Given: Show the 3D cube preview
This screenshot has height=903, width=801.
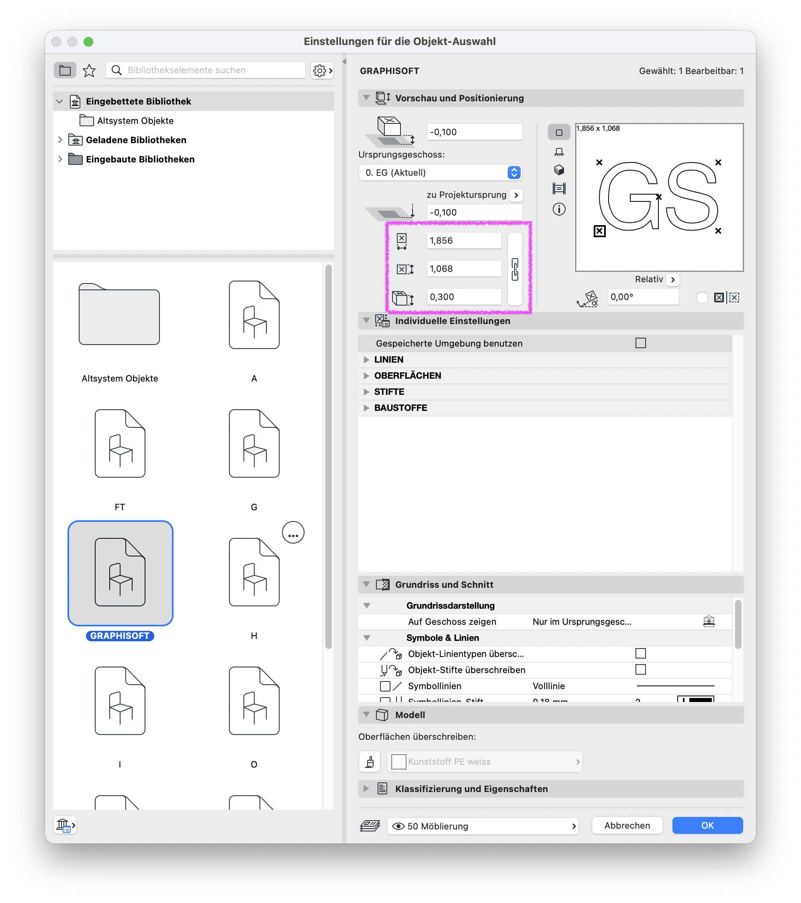Looking at the screenshot, I should click(559, 170).
